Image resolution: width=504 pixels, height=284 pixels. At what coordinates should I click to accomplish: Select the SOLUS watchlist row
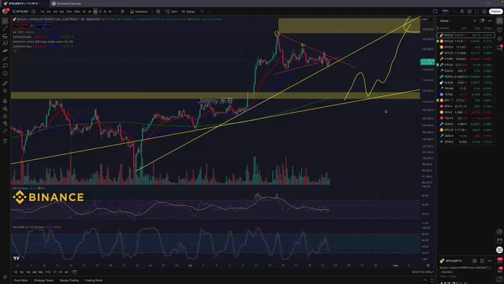[x=466, y=70]
